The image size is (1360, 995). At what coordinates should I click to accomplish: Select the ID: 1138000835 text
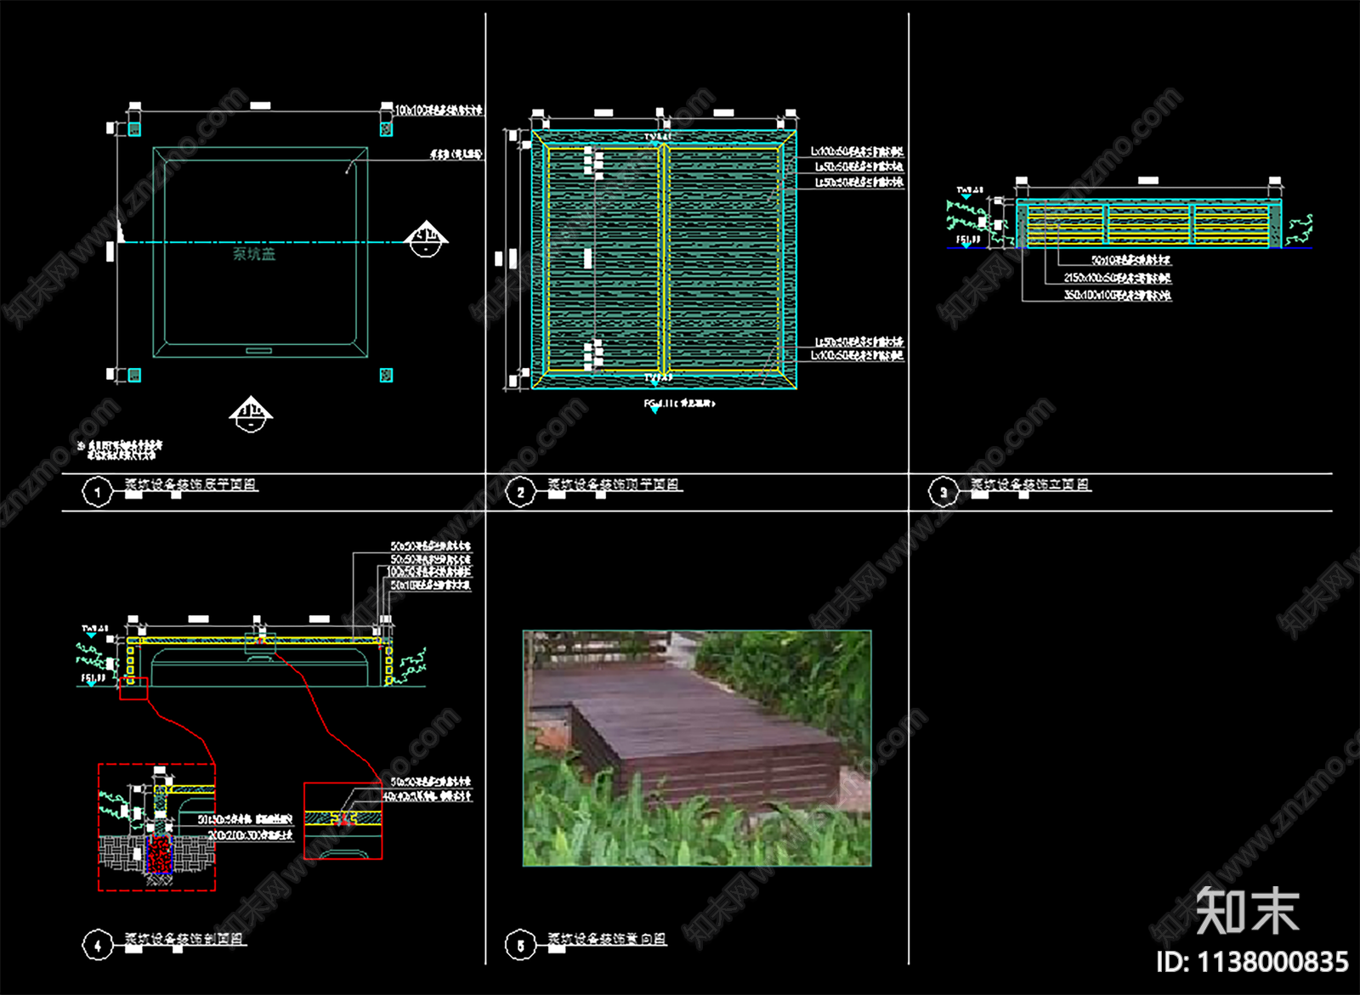[1253, 962]
